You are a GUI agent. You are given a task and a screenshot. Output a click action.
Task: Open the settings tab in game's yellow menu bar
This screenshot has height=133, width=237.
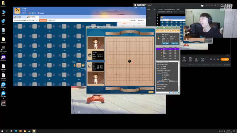point(165,31)
